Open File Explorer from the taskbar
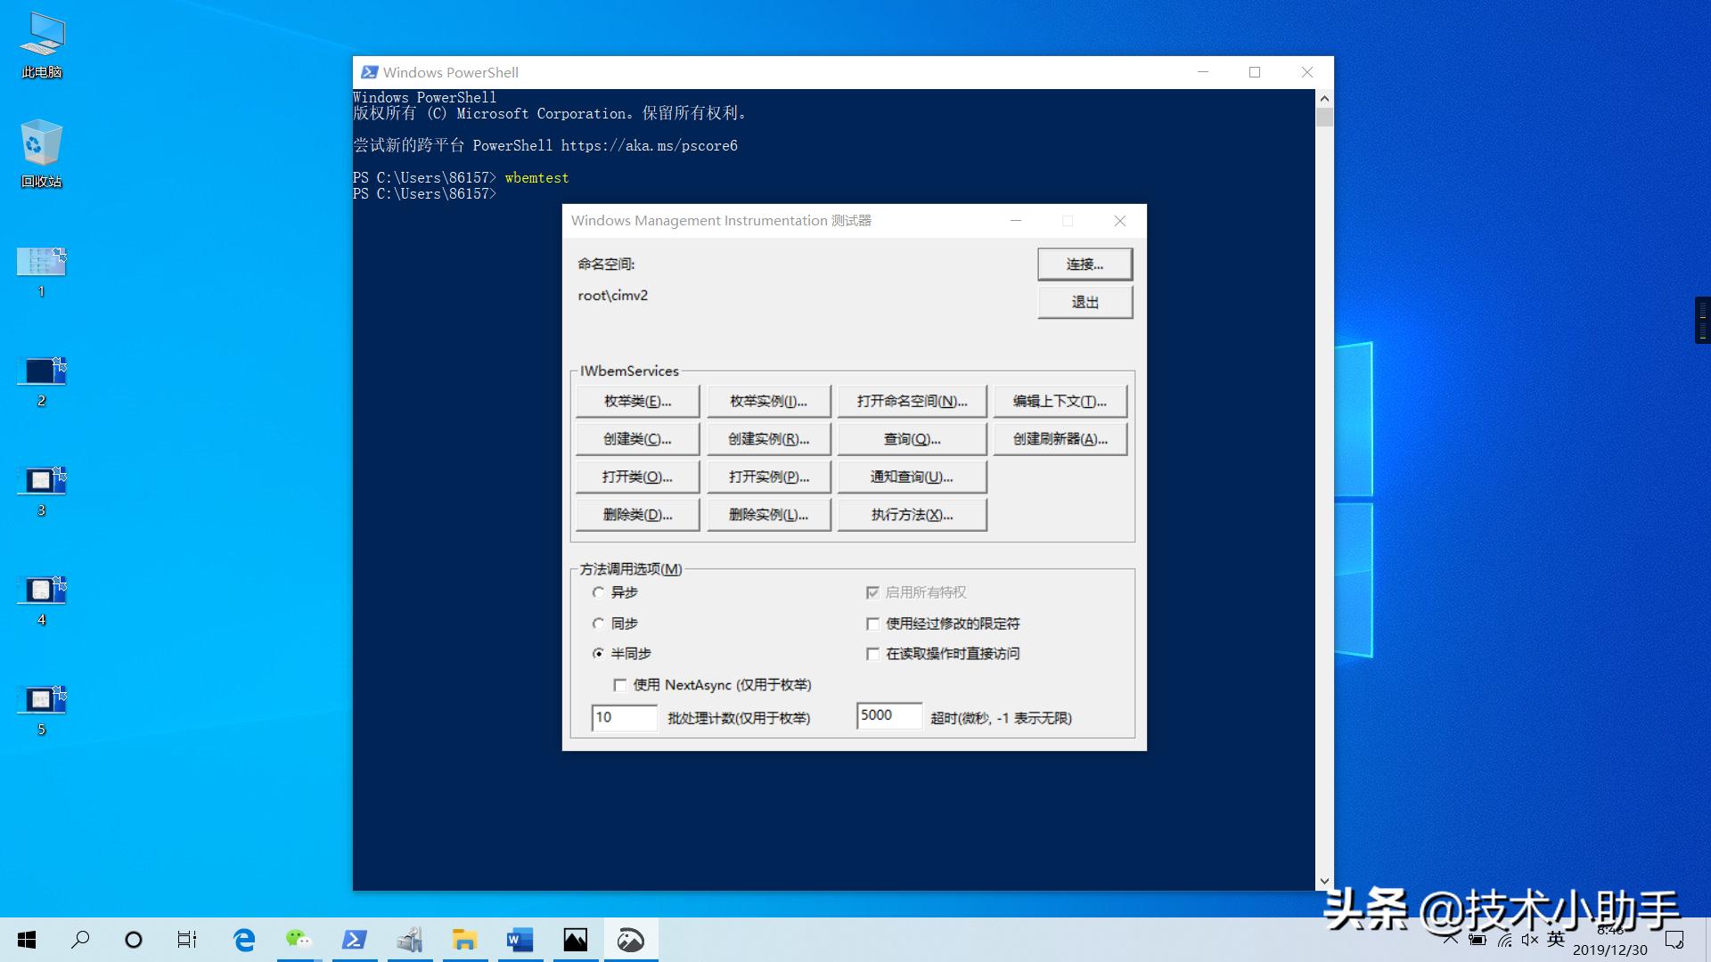The image size is (1711, 962). click(464, 940)
